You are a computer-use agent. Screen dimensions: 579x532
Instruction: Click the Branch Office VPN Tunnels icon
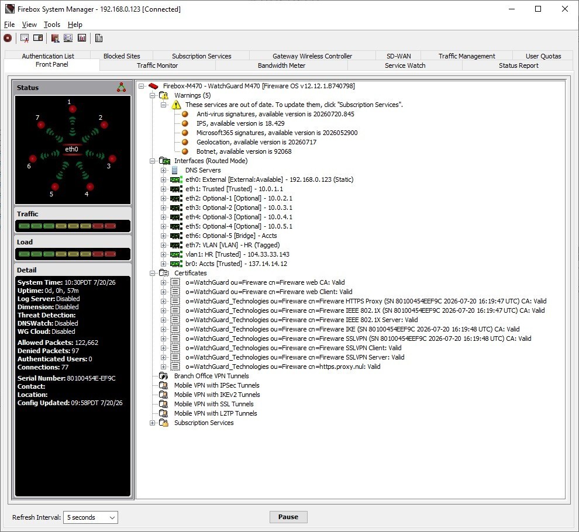[163, 376]
